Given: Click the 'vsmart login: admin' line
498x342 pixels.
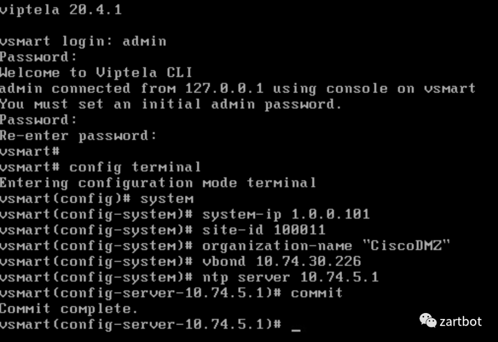Looking at the screenshot, I should point(83,41).
